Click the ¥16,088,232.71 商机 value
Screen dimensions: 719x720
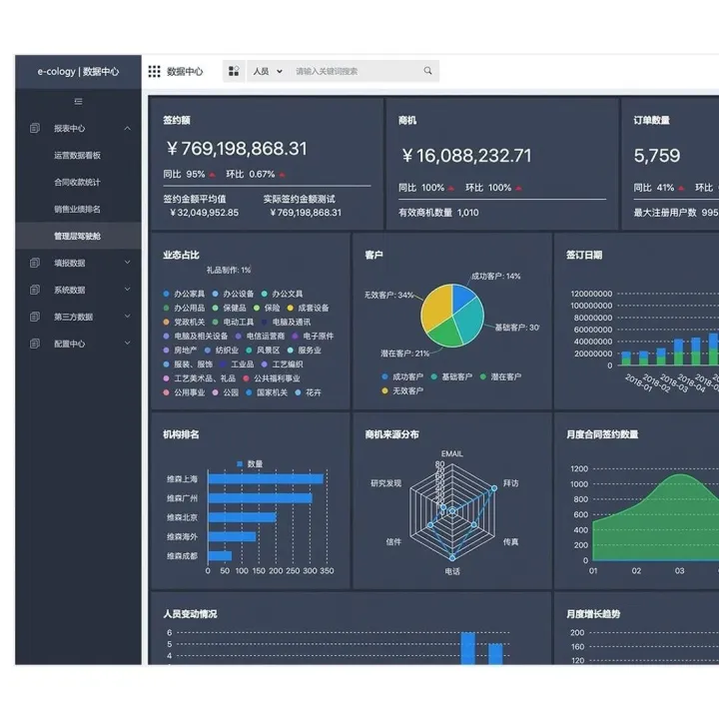[x=466, y=156]
